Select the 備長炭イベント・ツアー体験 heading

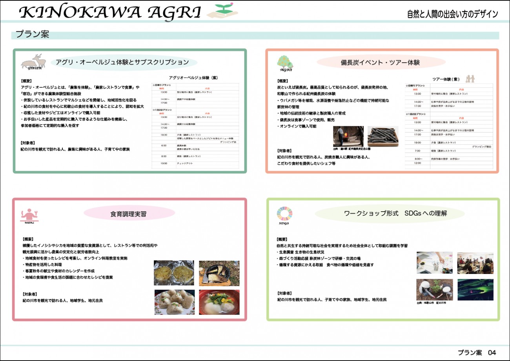(x=380, y=63)
